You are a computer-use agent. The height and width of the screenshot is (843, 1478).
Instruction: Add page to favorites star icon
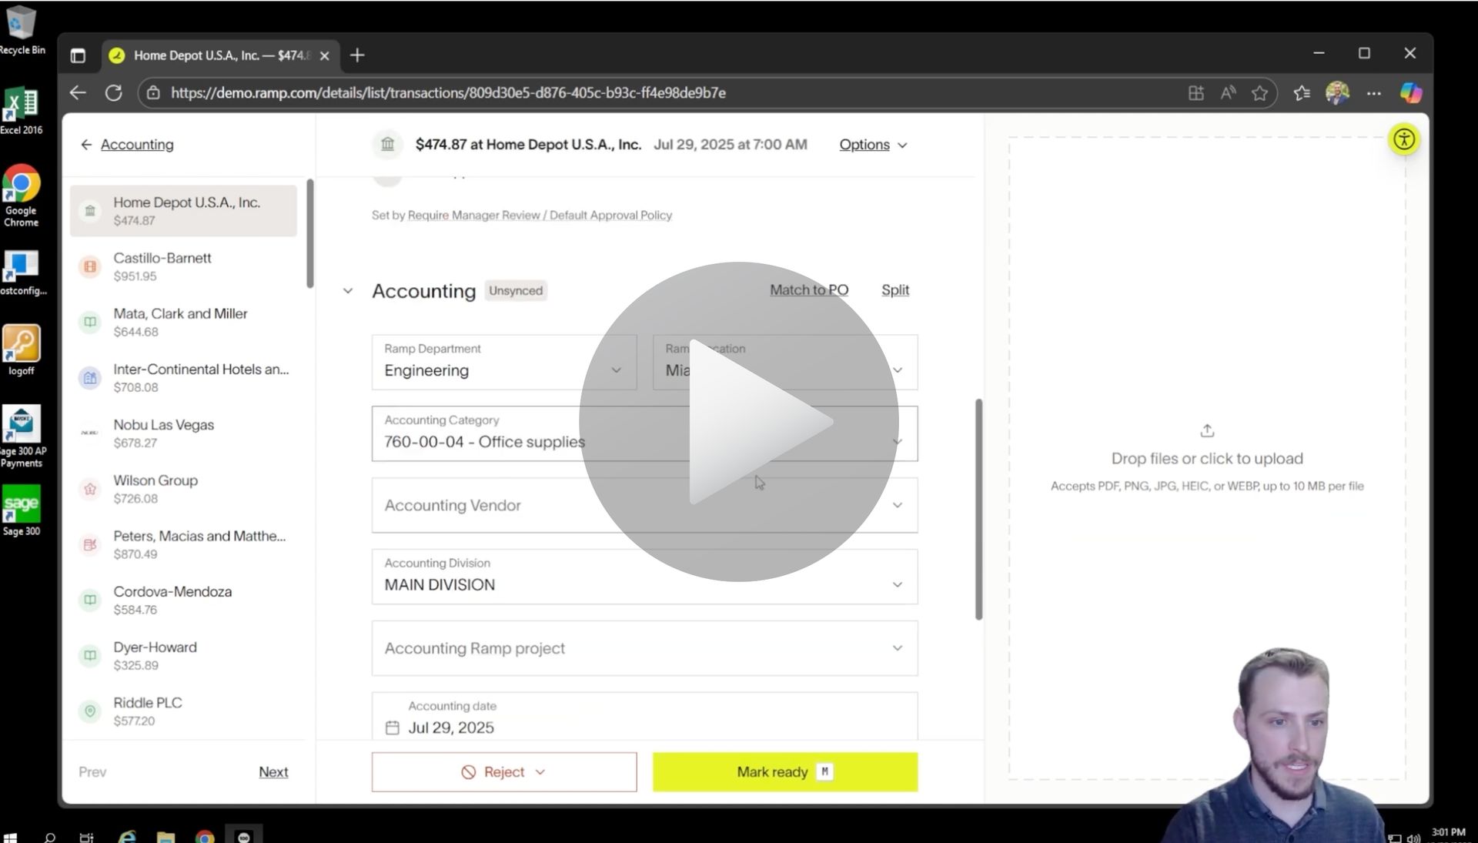pos(1259,93)
